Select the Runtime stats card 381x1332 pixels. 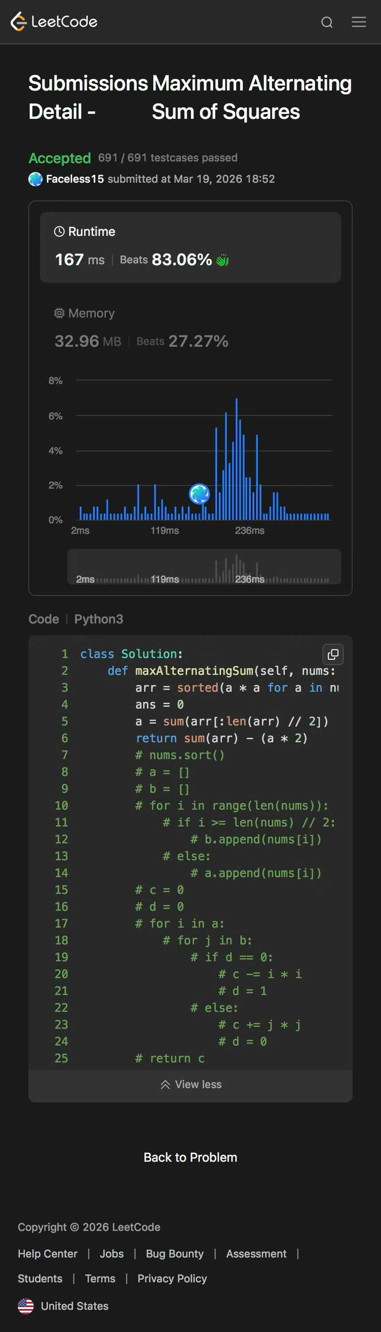tap(190, 247)
